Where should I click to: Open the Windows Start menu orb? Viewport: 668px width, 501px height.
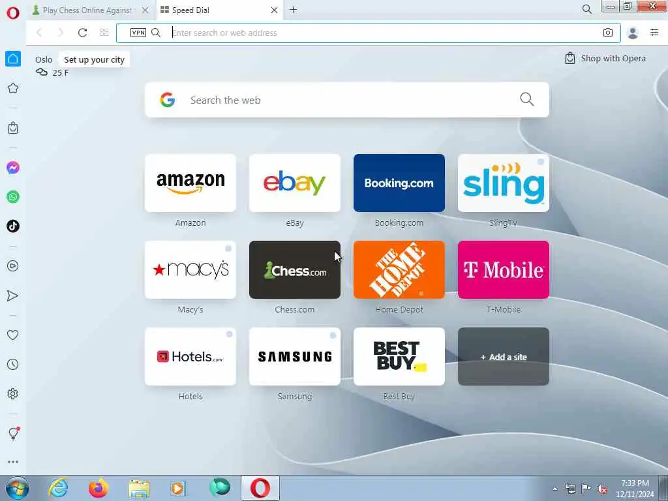coord(18,488)
